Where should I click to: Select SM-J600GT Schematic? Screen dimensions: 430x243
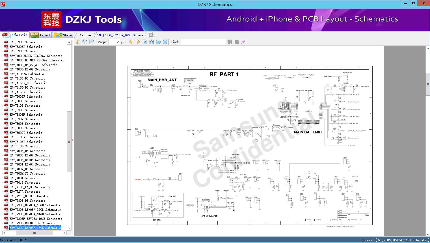(26, 133)
